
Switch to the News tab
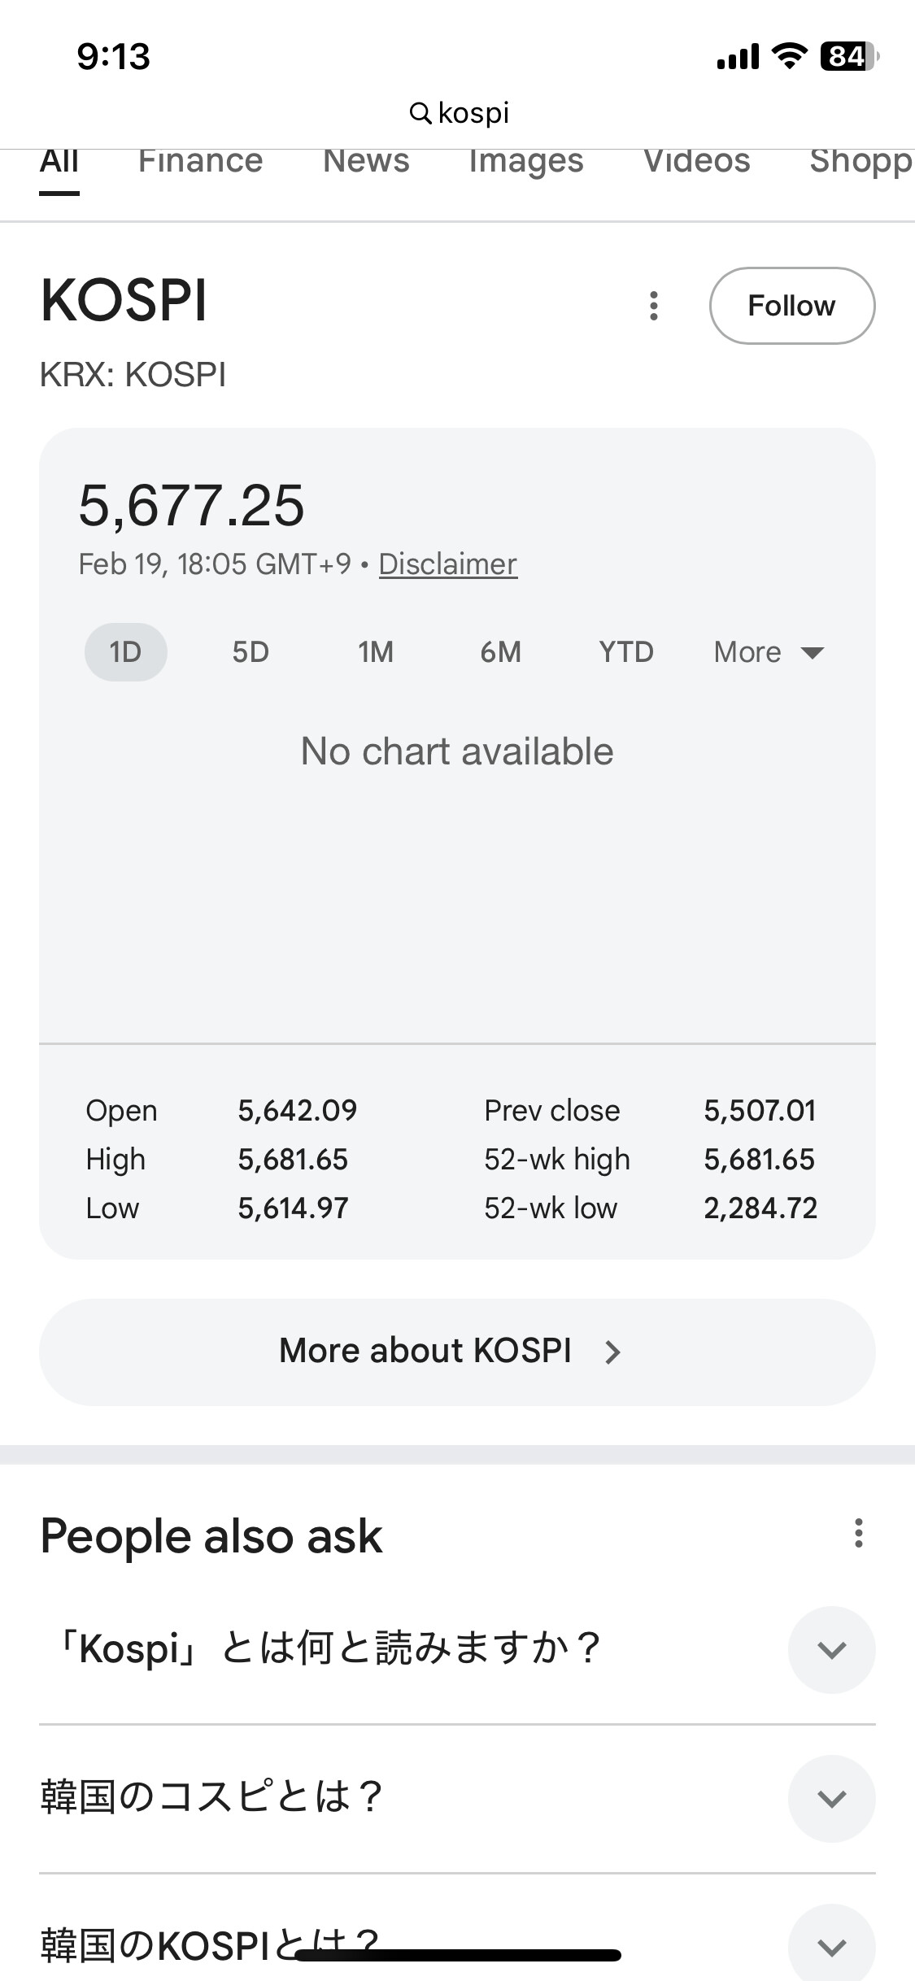pos(366,162)
